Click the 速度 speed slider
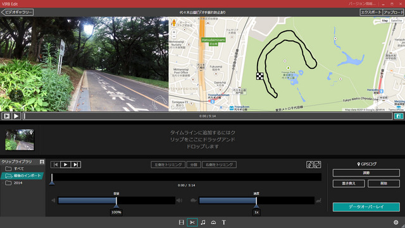The image size is (405, 228). [256, 200]
